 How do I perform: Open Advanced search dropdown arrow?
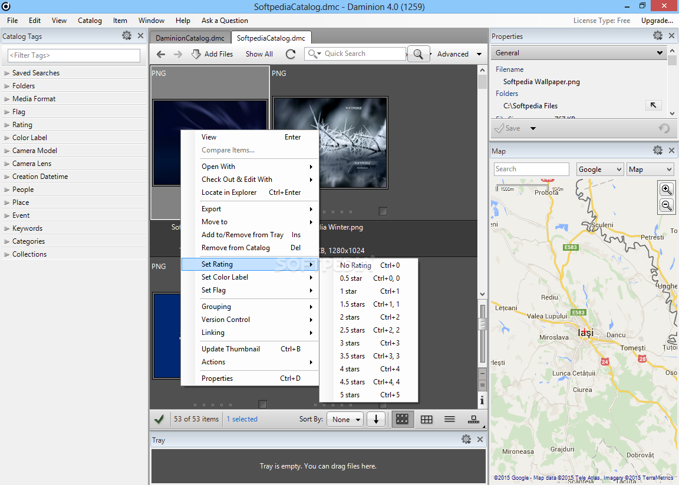click(479, 54)
